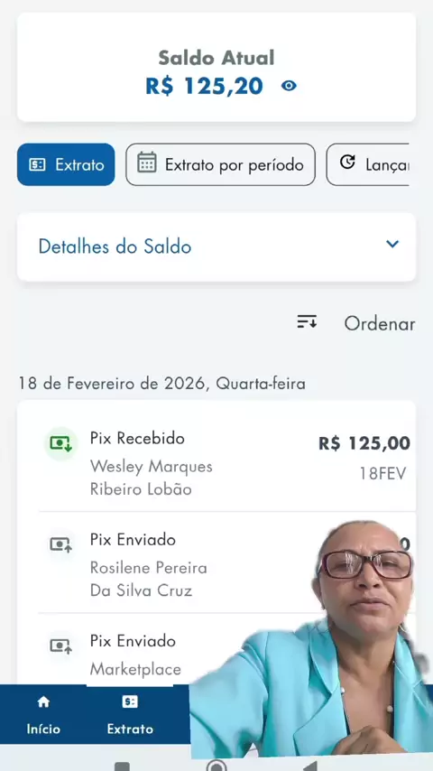Open Ordenar sorting options
433x771 pixels.
click(380, 323)
